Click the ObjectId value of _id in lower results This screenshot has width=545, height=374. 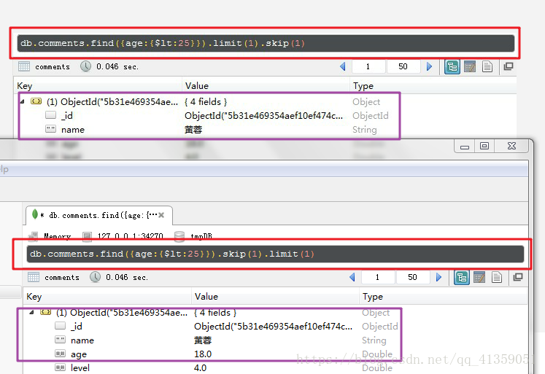(273, 327)
